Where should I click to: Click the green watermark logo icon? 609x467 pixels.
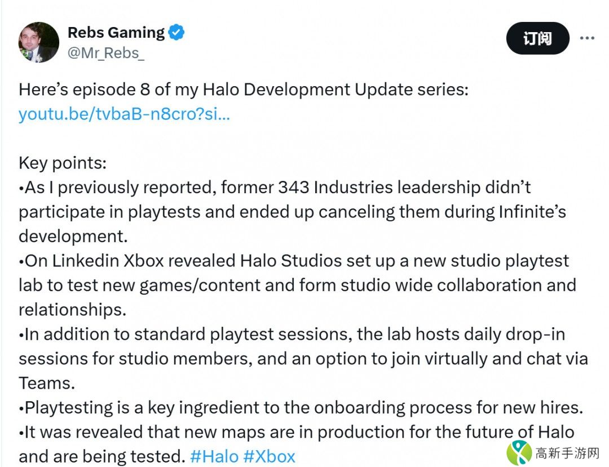(x=519, y=452)
